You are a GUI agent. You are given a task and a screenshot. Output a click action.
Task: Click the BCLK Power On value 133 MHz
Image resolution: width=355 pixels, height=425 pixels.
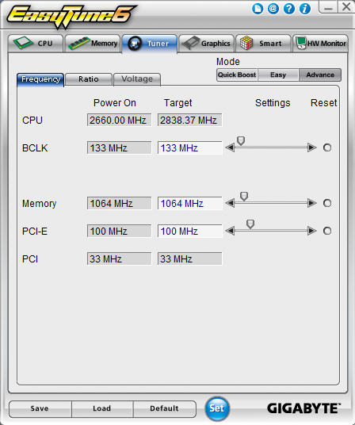pyautogui.click(x=119, y=148)
